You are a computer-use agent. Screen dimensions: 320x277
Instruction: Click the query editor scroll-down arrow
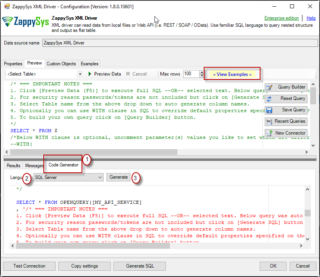[313, 145]
